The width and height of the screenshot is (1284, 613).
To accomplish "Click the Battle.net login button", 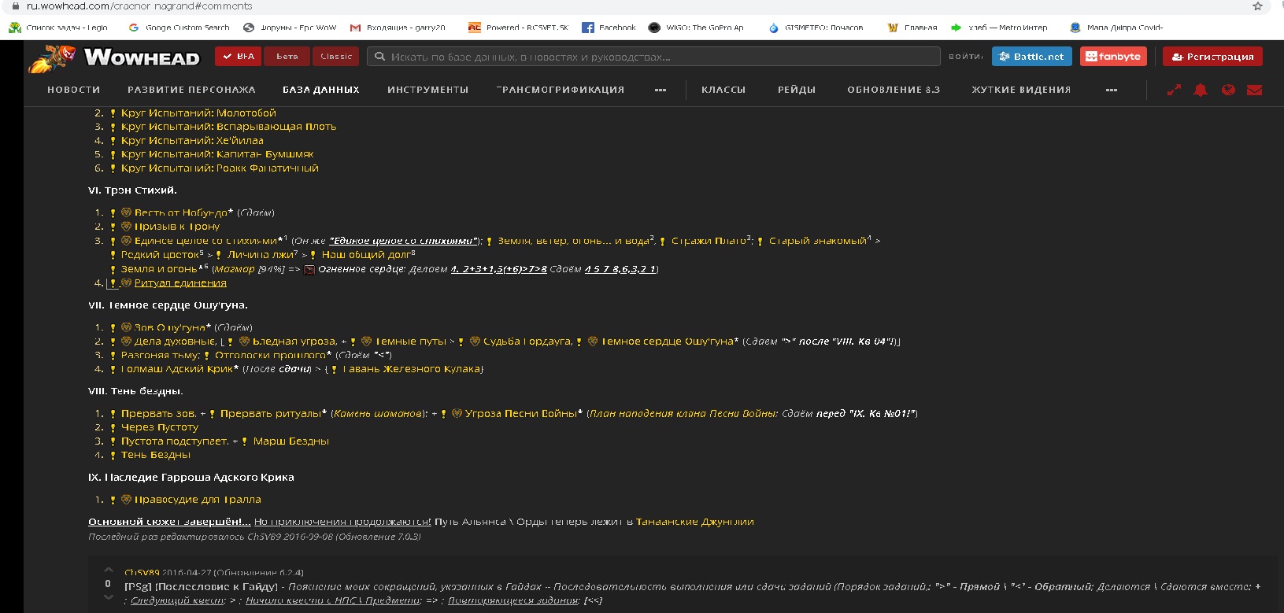I will (x=1031, y=57).
